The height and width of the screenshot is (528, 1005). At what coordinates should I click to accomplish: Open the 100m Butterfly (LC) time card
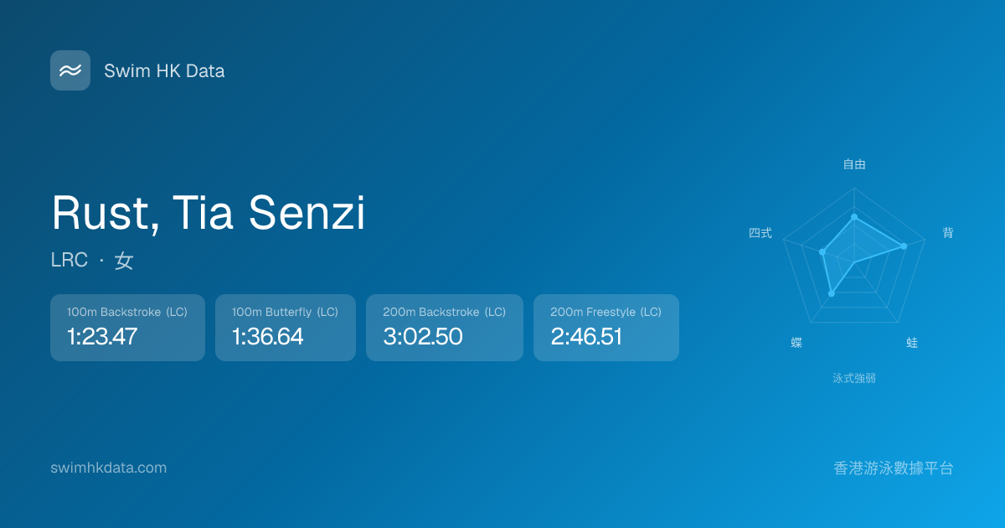coord(285,328)
